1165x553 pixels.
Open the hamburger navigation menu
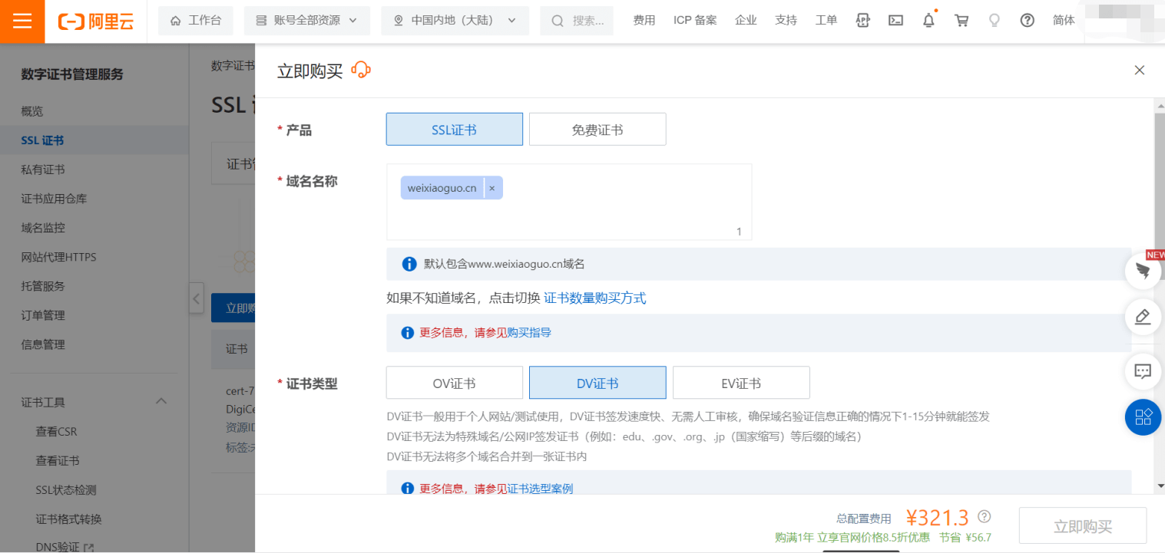[x=22, y=21]
